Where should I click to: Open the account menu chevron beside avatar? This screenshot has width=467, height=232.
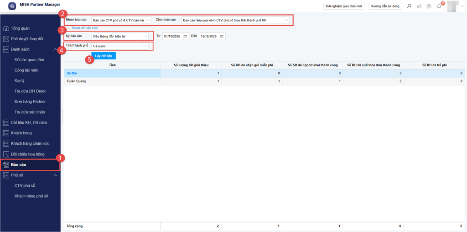point(462,6)
